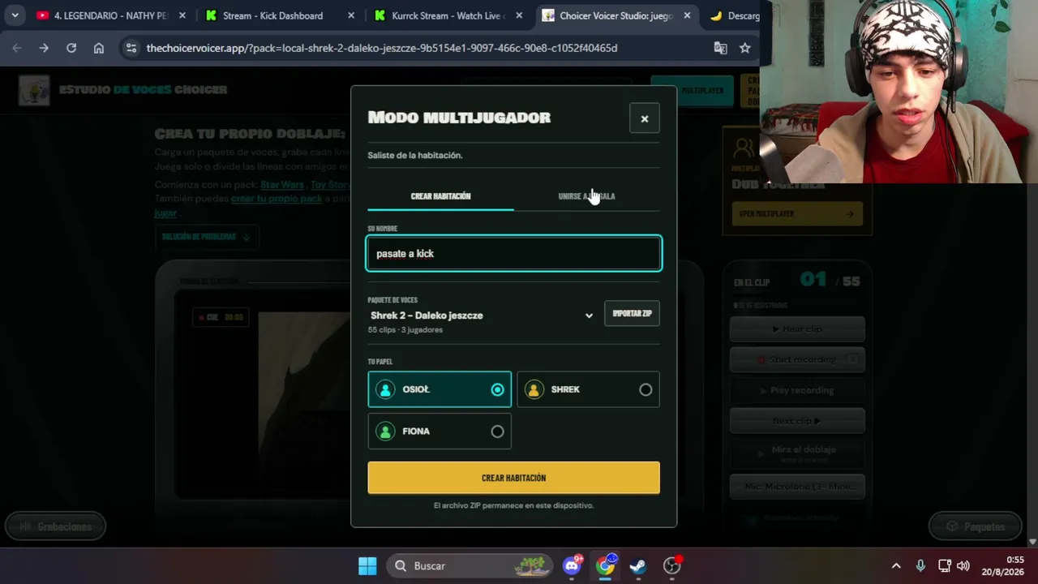
Task: Close the Stream - Kick Dashboard tab
Action: 351,15
